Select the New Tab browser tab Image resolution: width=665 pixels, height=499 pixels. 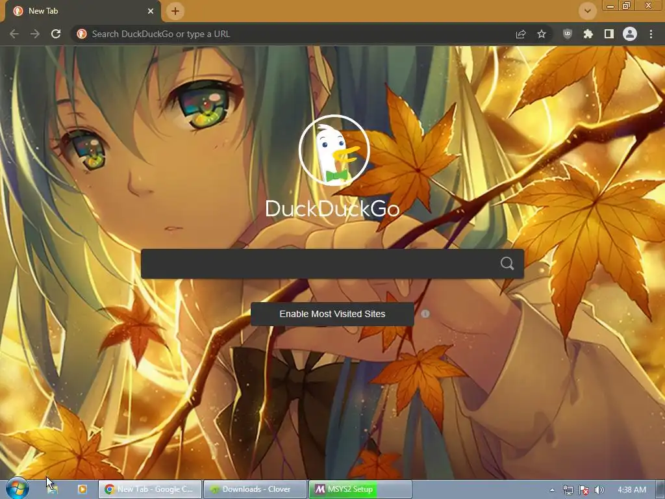83,11
